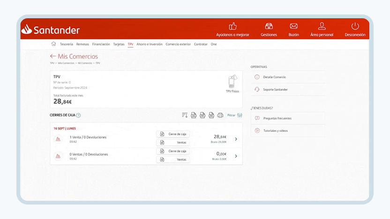This screenshot has height=219, width=390.
Task: Click the 16 SEPT | LUNES date header
Action: [x=65, y=128]
